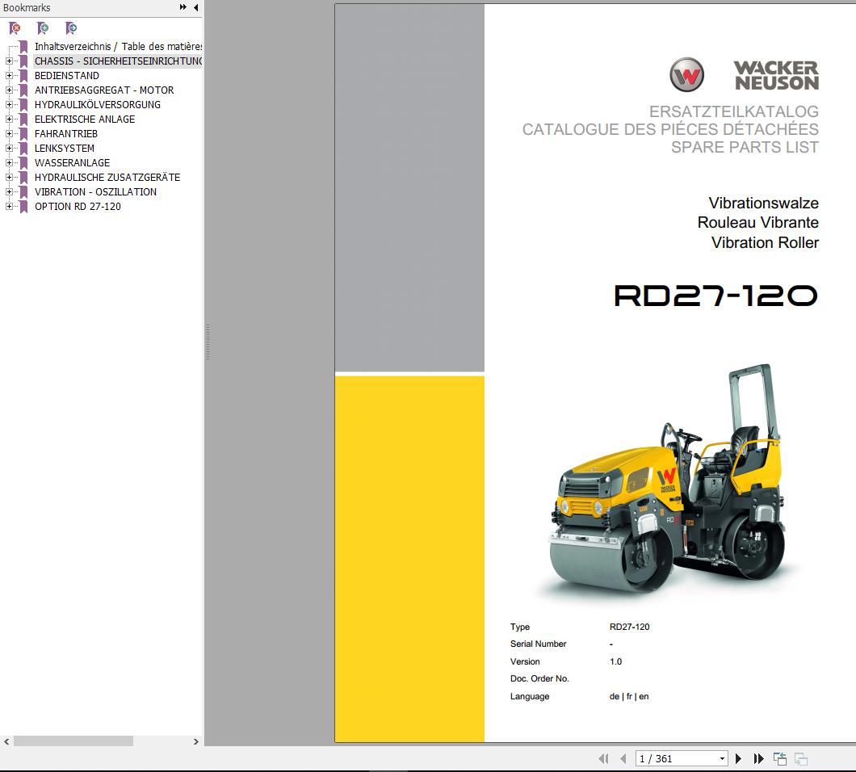Select HYDRAULIKÖLVERSORGUNG bookmark
Screen dimensions: 856x772
(x=98, y=104)
